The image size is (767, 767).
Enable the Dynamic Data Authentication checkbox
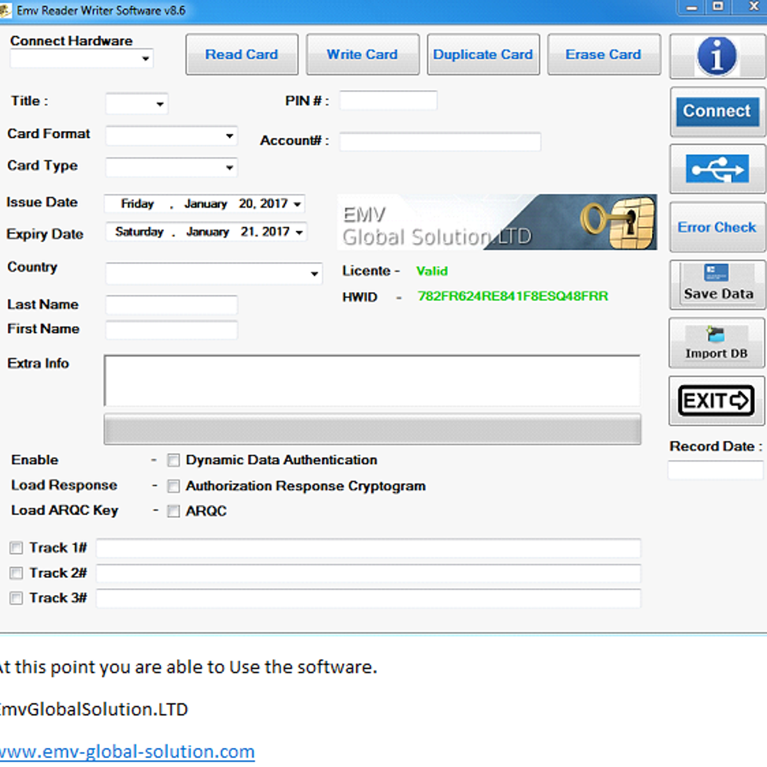point(173,460)
